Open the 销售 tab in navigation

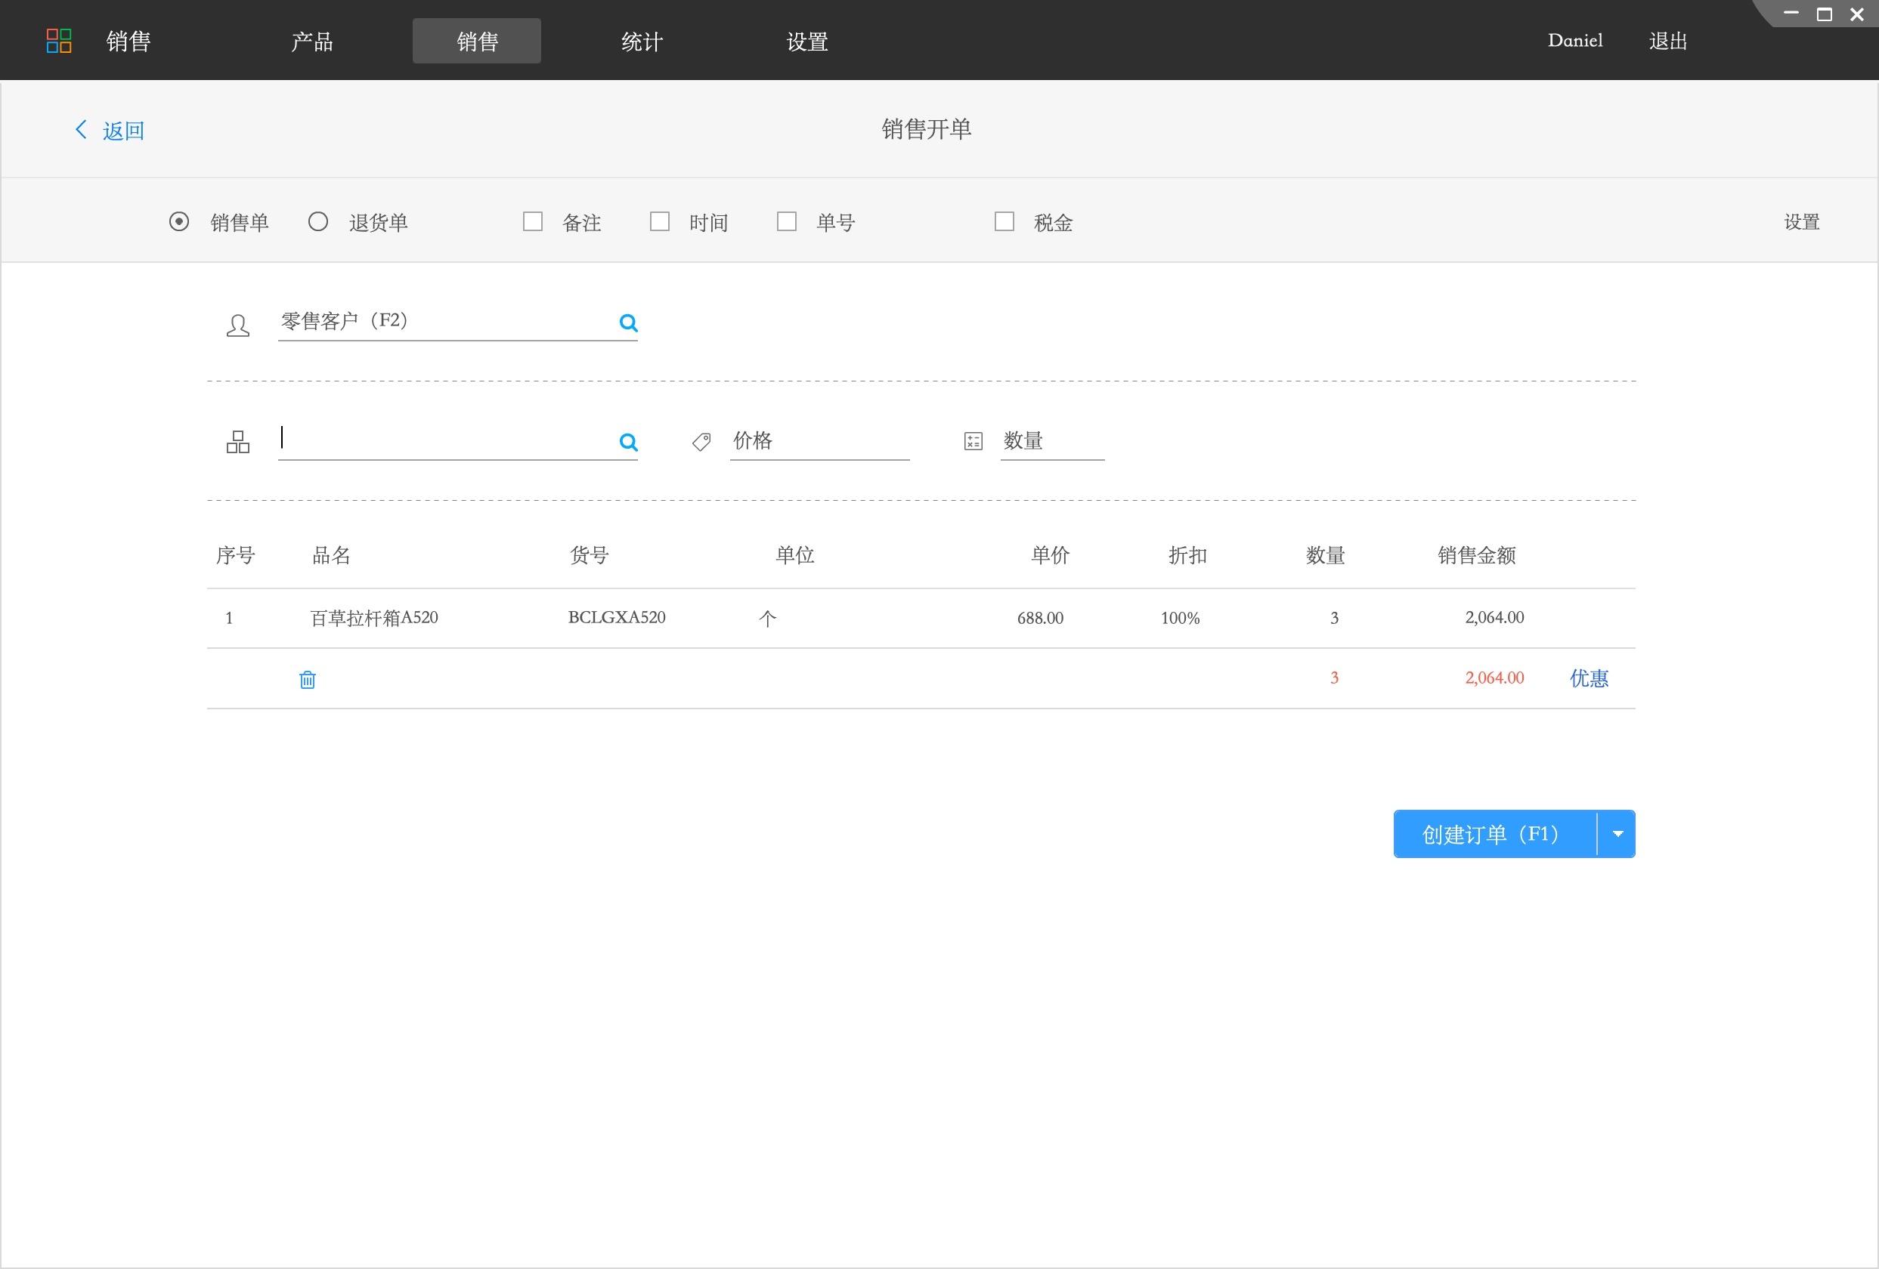[x=477, y=42]
